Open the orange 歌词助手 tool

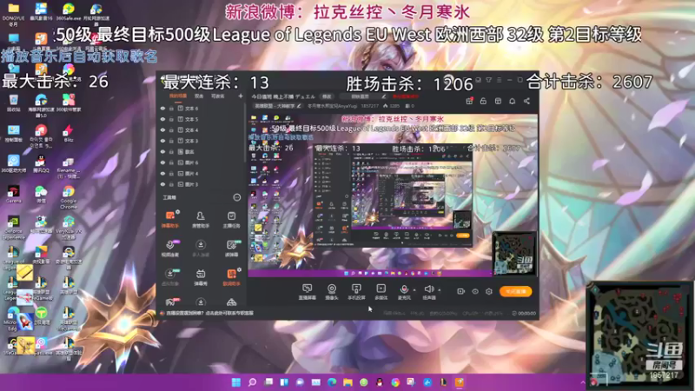[x=231, y=277]
